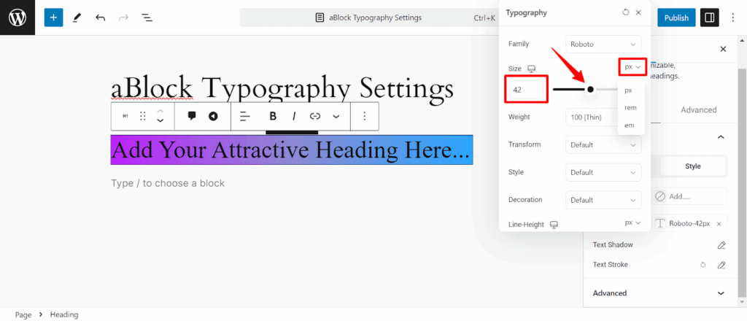Click the aBlock Typography Settings page title
The image size is (747, 321).
pos(282,88)
